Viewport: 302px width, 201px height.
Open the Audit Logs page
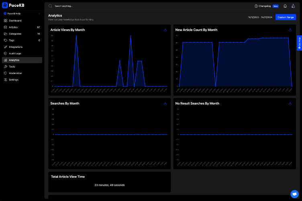[22, 53]
